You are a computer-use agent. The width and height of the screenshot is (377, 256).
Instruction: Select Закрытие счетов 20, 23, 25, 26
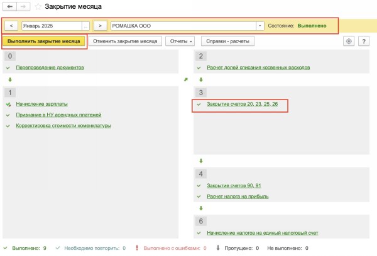pos(242,104)
